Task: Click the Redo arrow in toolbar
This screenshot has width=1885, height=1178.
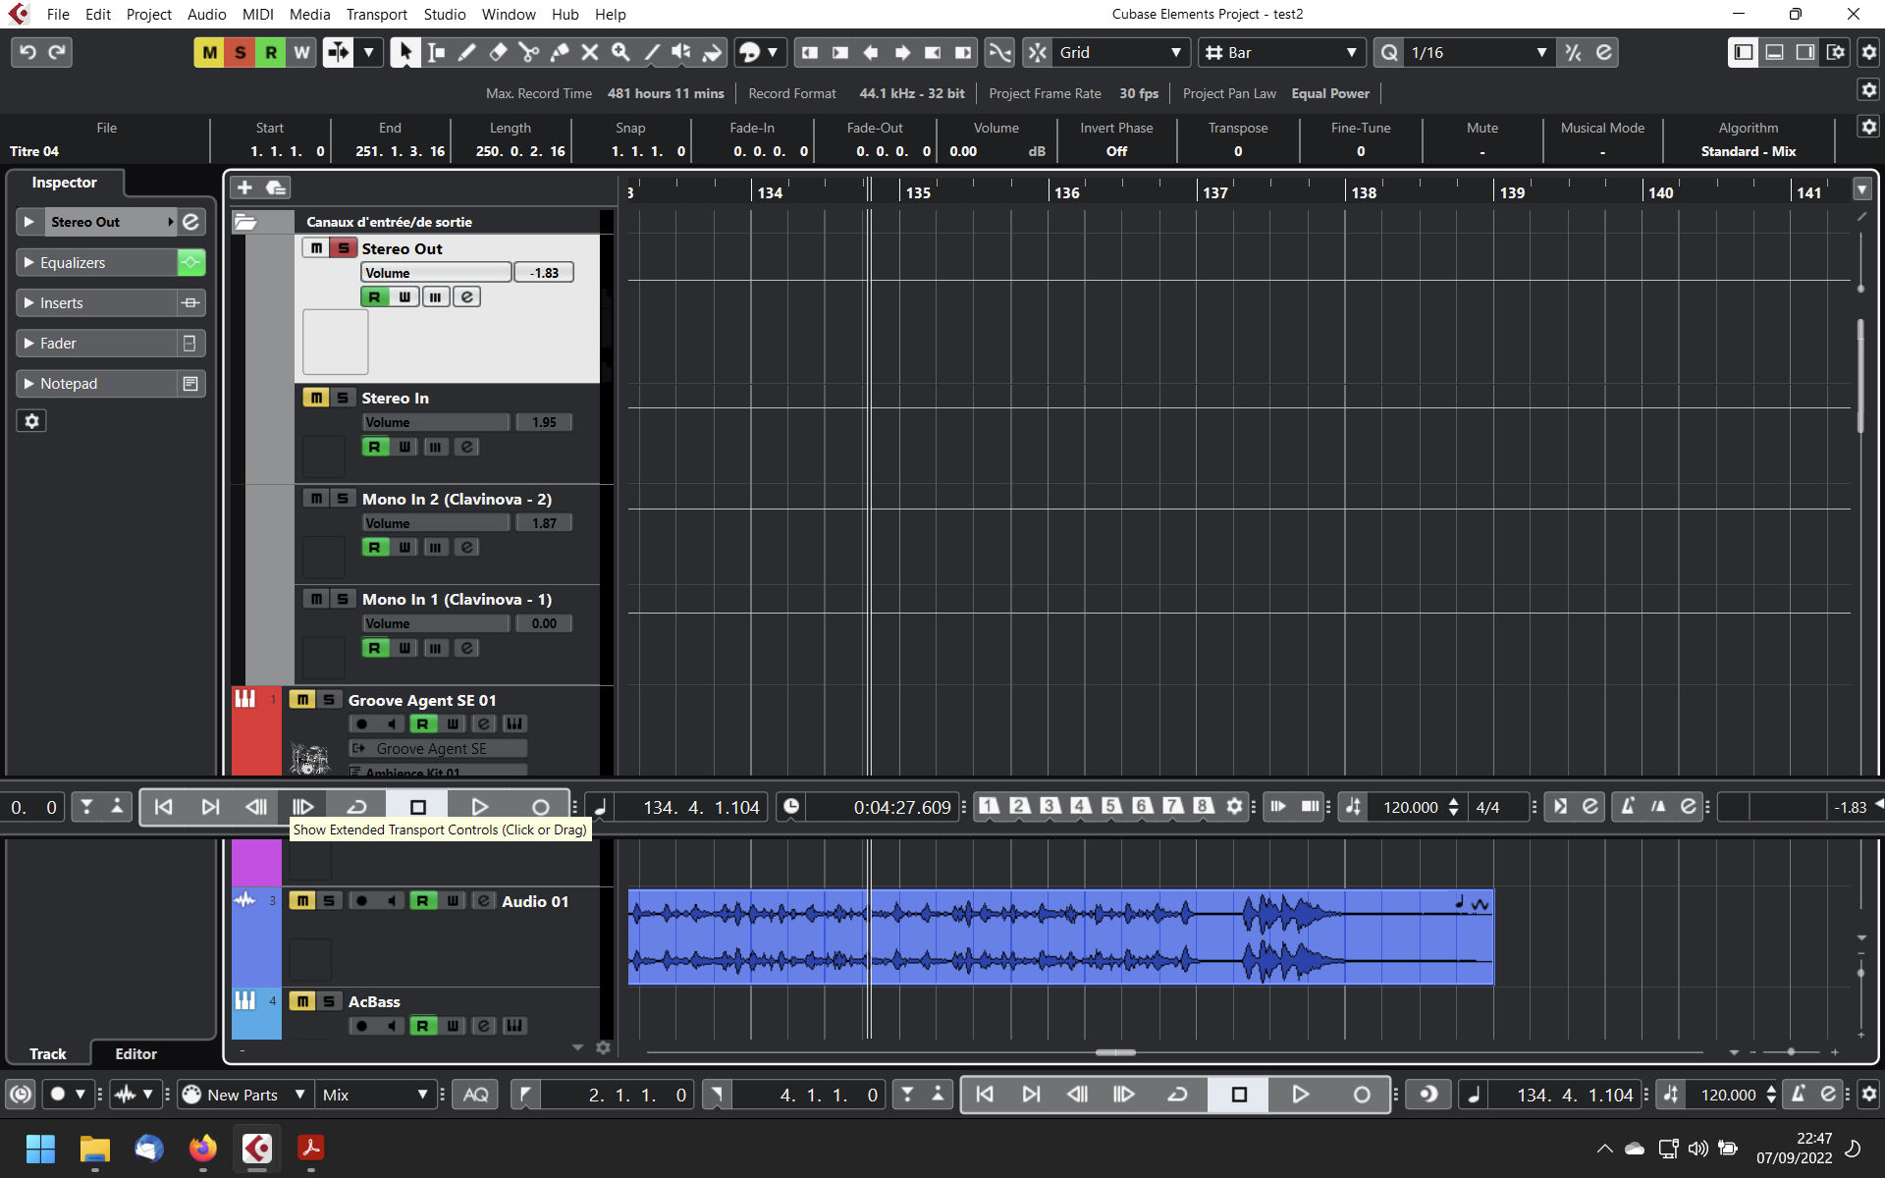Action: pos(57,53)
